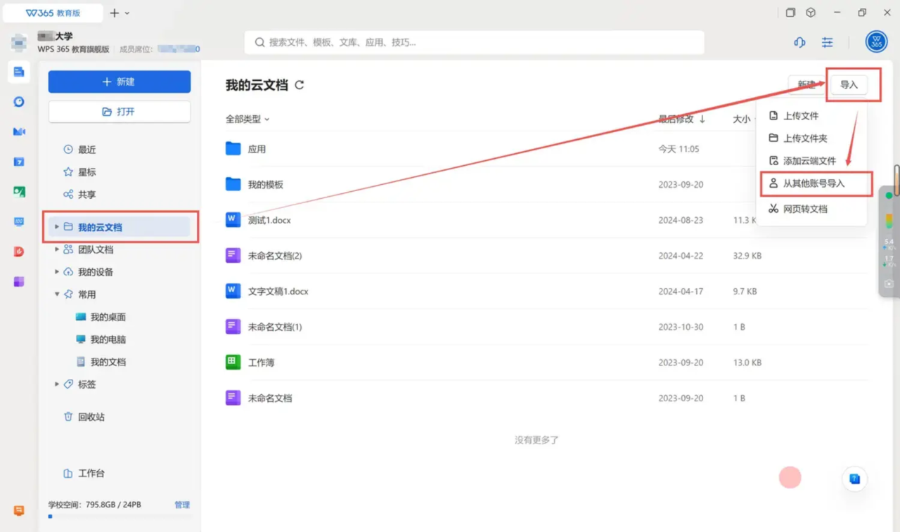Open 星标 starred files
The image size is (900, 532).
[x=86, y=172]
